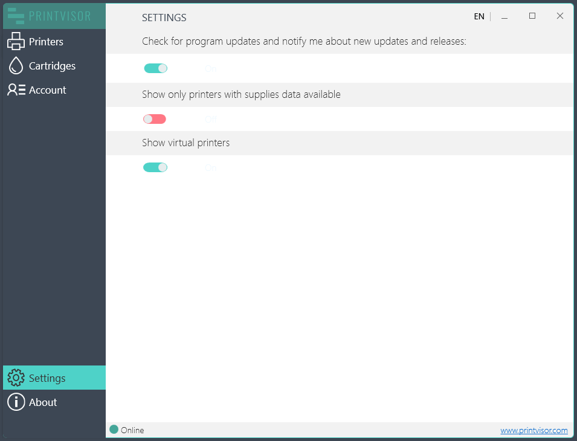Open the Printers section label
The height and width of the screenshot is (441, 577).
(46, 42)
